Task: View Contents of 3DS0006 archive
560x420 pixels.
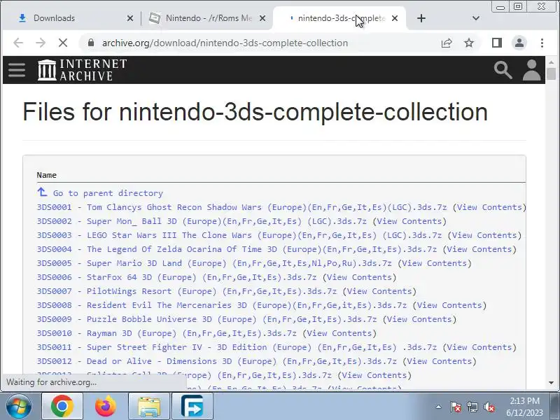Action: 360,277
